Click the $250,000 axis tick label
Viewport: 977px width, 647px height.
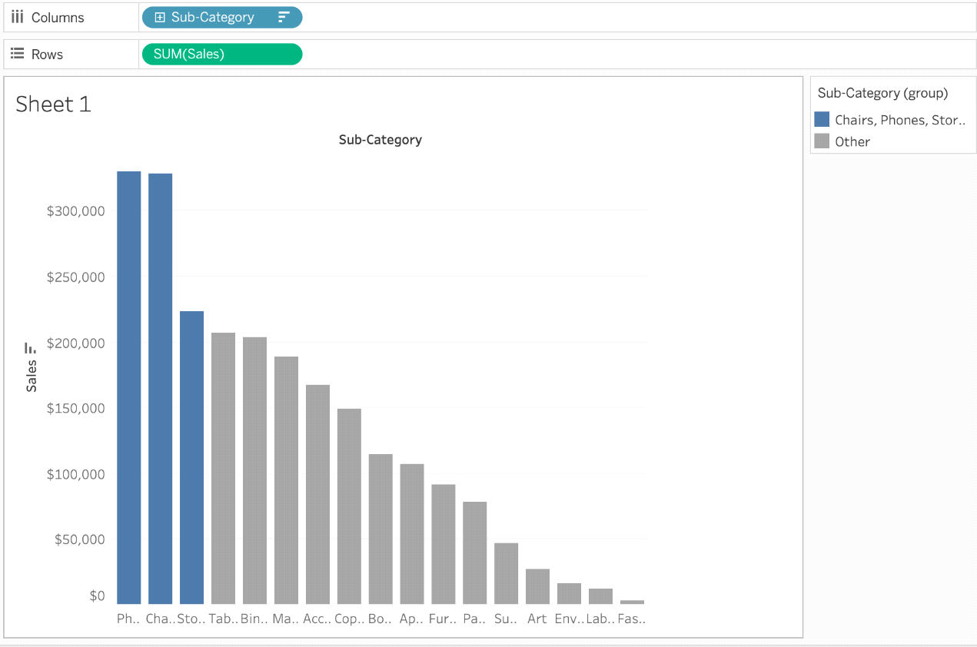pyautogui.click(x=75, y=277)
